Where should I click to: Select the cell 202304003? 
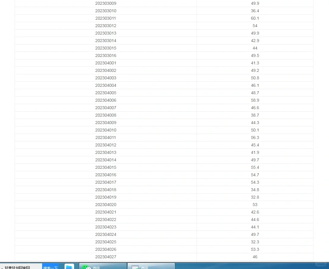point(106,78)
